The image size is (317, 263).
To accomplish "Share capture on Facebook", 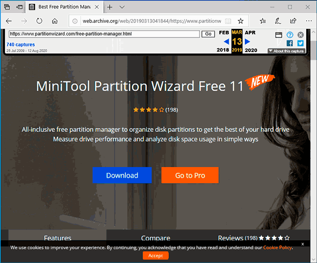I will [290, 43].
